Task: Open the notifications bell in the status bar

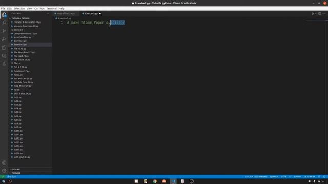Action: click(x=324, y=177)
